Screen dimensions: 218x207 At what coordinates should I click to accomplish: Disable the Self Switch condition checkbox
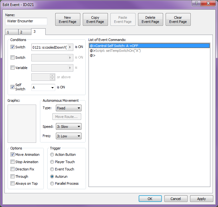[13, 85]
